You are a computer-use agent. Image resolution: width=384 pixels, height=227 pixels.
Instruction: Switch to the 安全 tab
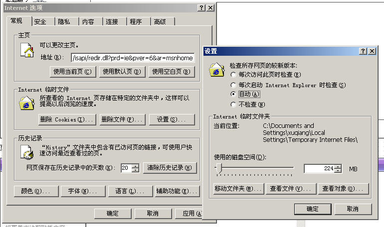tap(40, 22)
